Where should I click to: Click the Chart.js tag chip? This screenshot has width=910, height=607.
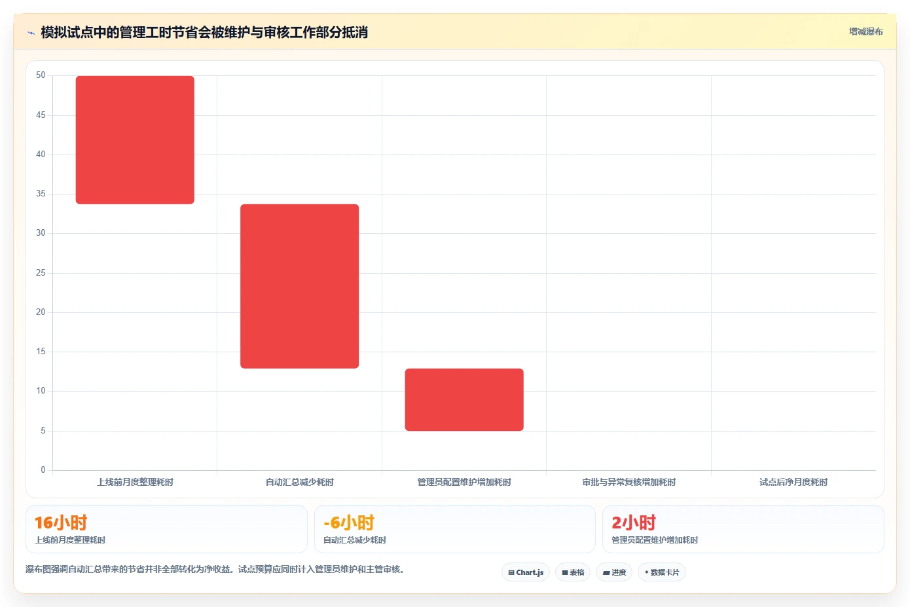(x=526, y=572)
